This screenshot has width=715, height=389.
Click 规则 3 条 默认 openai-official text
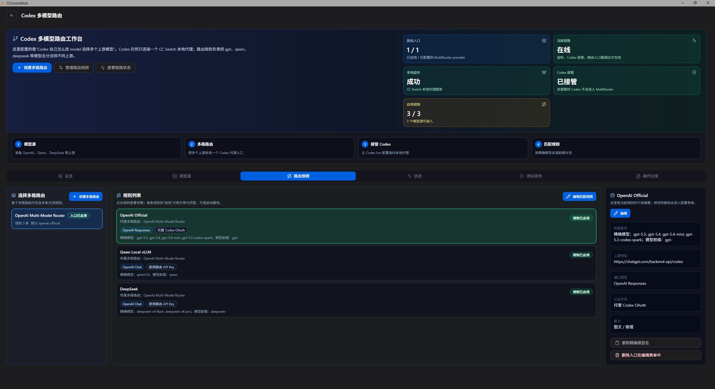click(37, 223)
